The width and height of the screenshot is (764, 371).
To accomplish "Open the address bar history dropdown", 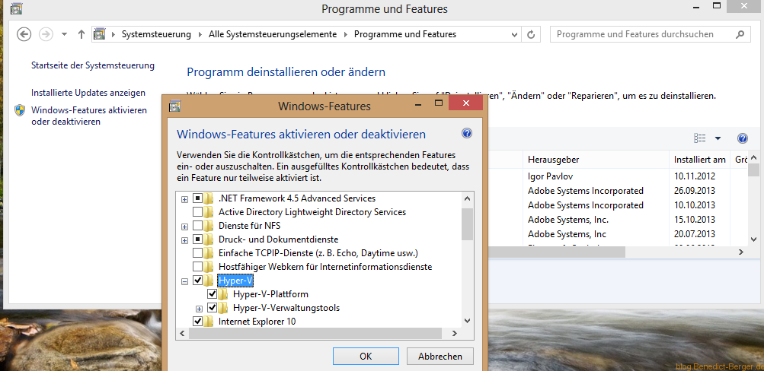I will point(514,34).
